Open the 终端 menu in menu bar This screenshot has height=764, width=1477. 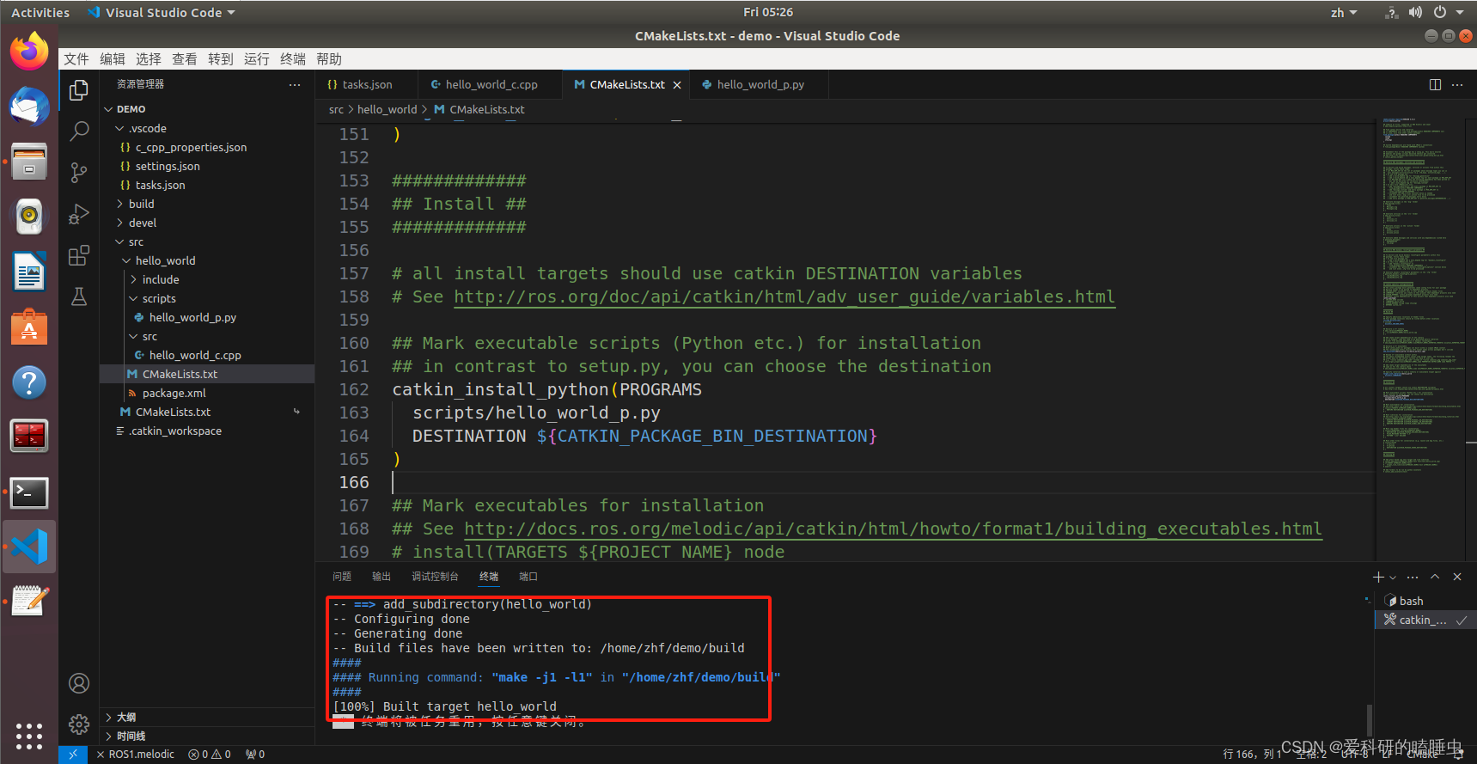293,58
